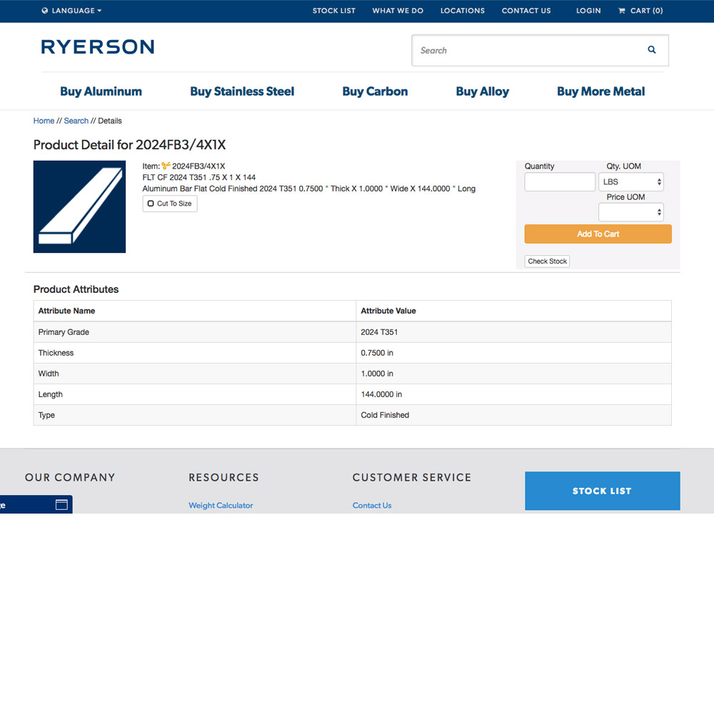This screenshot has height=715, width=714.
Task: Click the Customer Service footer heading
Action: click(x=412, y=477)
